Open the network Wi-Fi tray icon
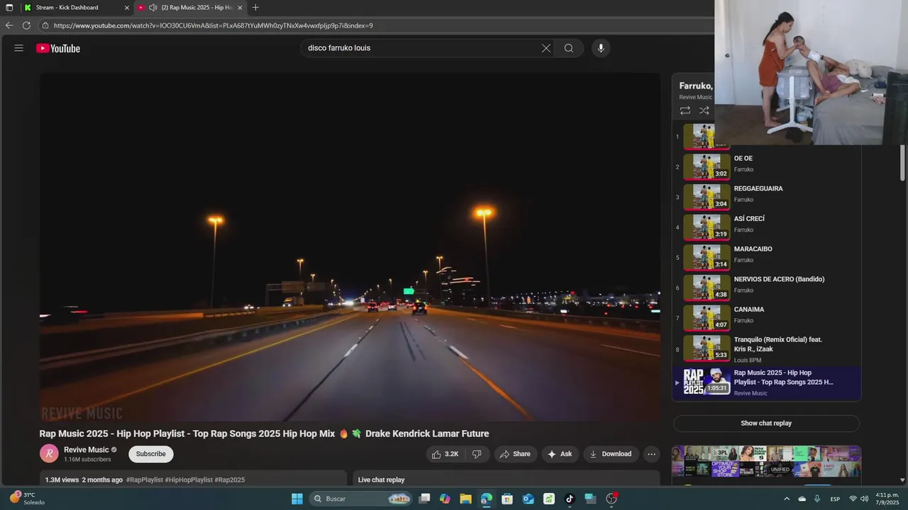The height and width of the screenshot is (510, 908). tap(853, 499)
